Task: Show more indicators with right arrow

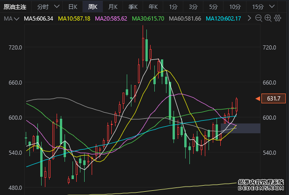Action: [249, 18]
